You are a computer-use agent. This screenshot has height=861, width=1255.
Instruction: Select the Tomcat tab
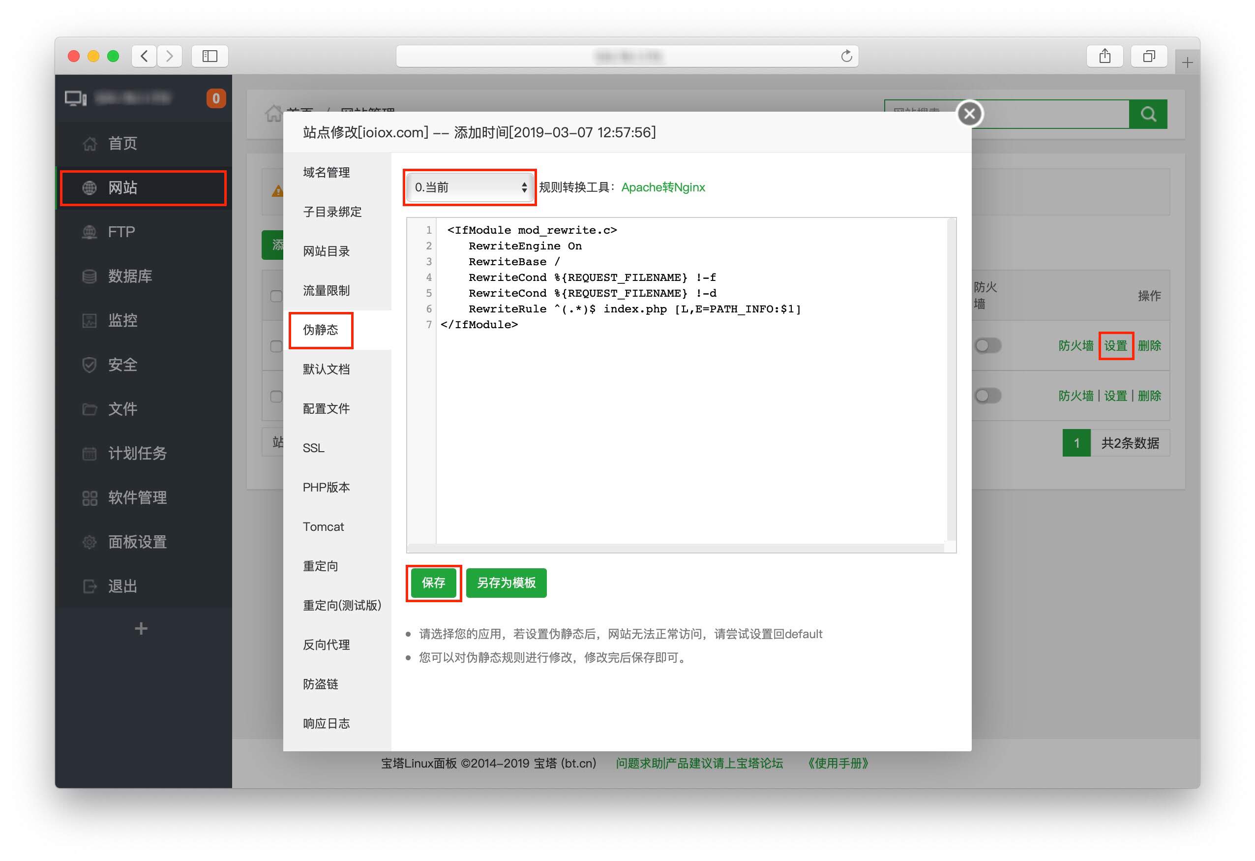337,526
